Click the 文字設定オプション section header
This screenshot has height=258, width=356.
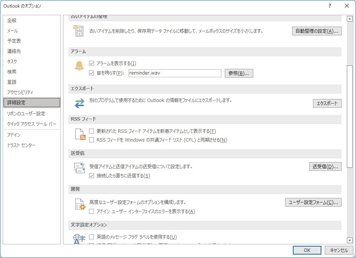pyautogui.click(x=205, y=225)
